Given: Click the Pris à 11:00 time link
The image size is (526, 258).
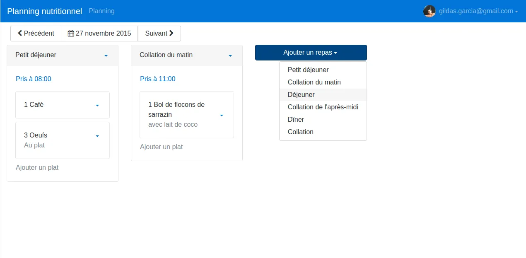Looking at the screenshot, I should click(x=158, y=79).
